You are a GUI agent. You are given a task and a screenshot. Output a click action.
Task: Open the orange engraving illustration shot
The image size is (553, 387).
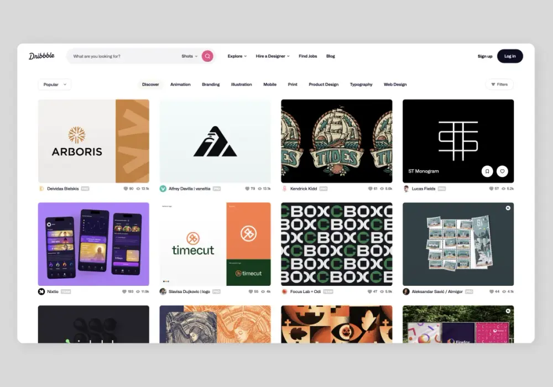(215, 325)
